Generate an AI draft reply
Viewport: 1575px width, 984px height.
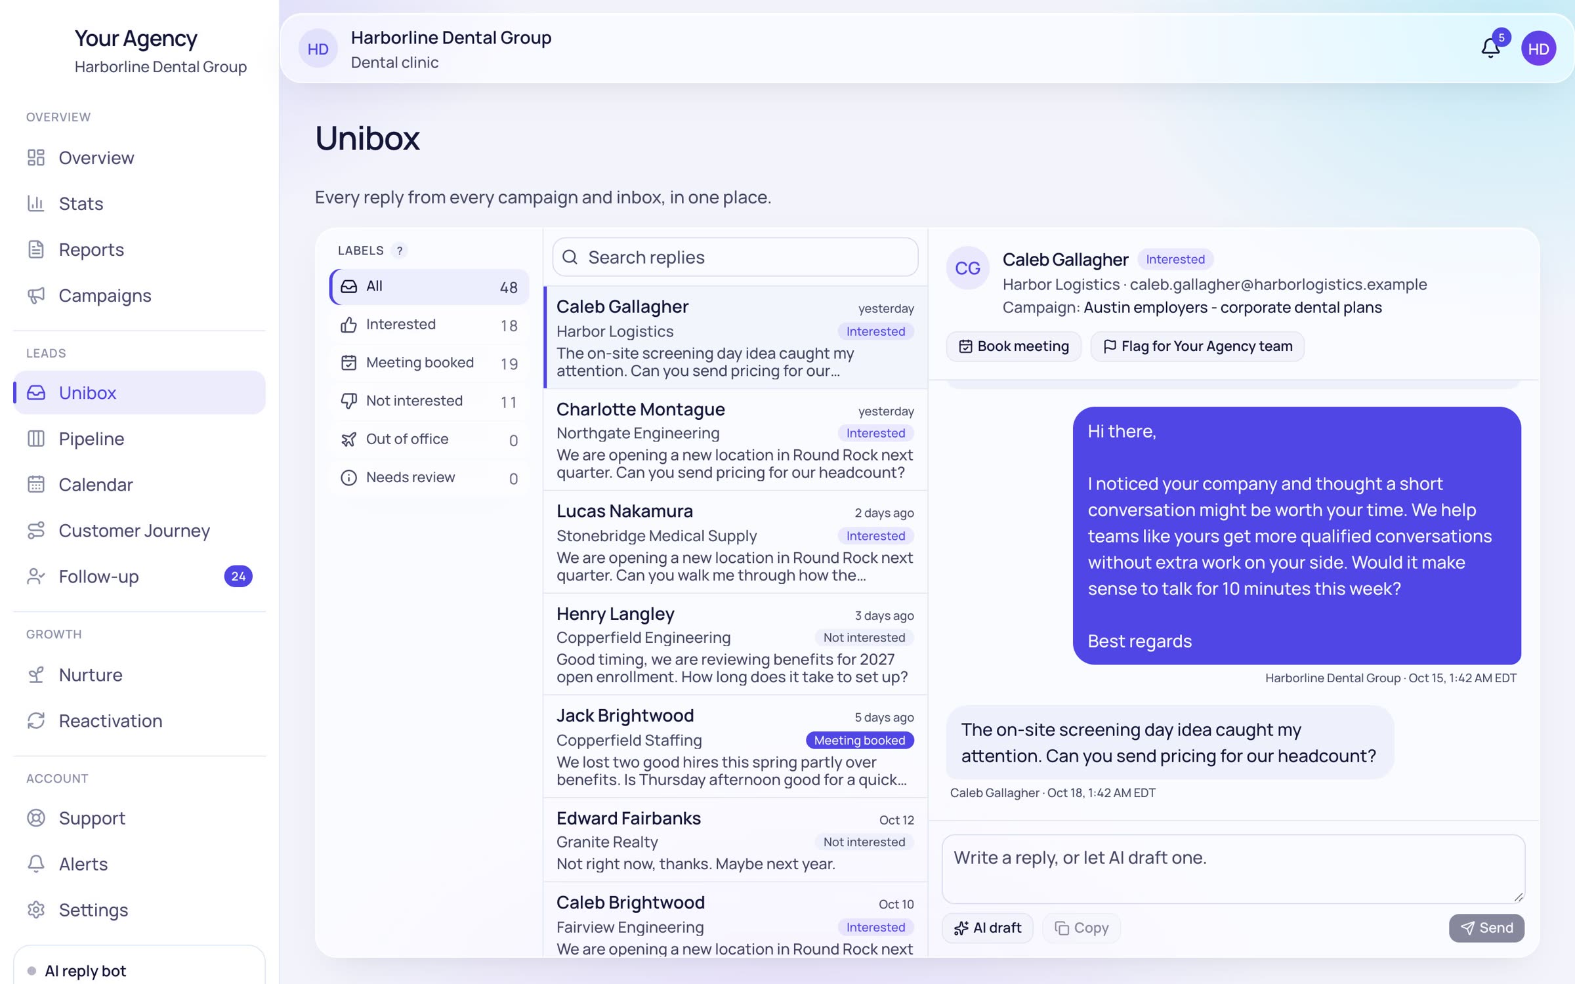(x=988, y=928)
